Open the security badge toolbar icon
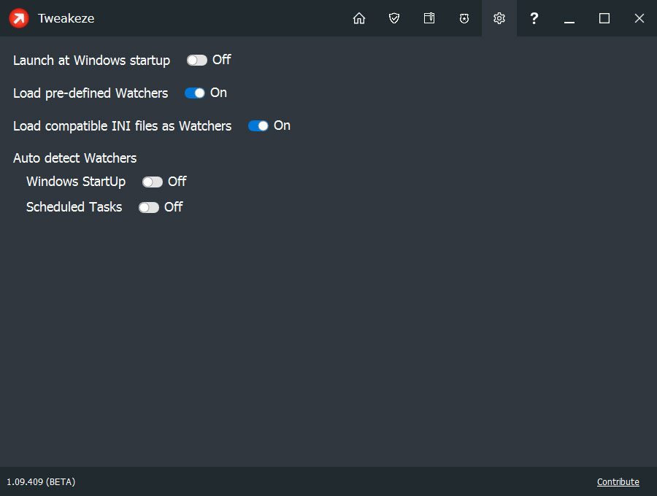This screenshot has width=657, height=496. click(x=464, y=18)
